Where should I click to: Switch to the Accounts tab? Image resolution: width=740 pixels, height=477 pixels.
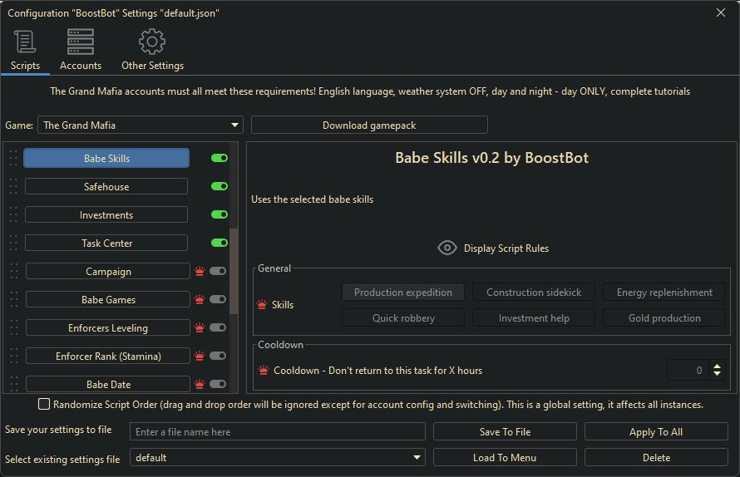[x=81, y=42]
